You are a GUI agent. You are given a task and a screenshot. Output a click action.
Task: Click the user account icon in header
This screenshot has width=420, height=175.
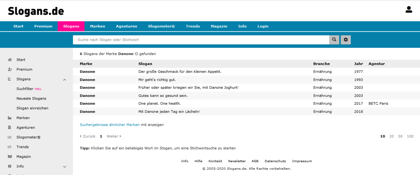pos(409,10)
